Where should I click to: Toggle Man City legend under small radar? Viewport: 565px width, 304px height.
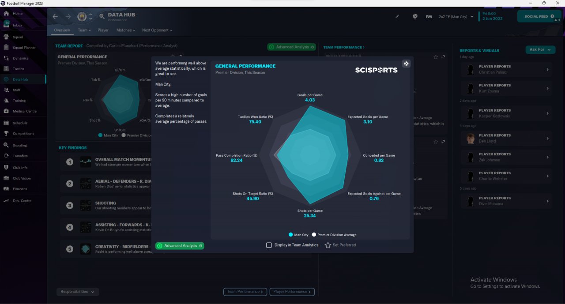coord(109,135)
